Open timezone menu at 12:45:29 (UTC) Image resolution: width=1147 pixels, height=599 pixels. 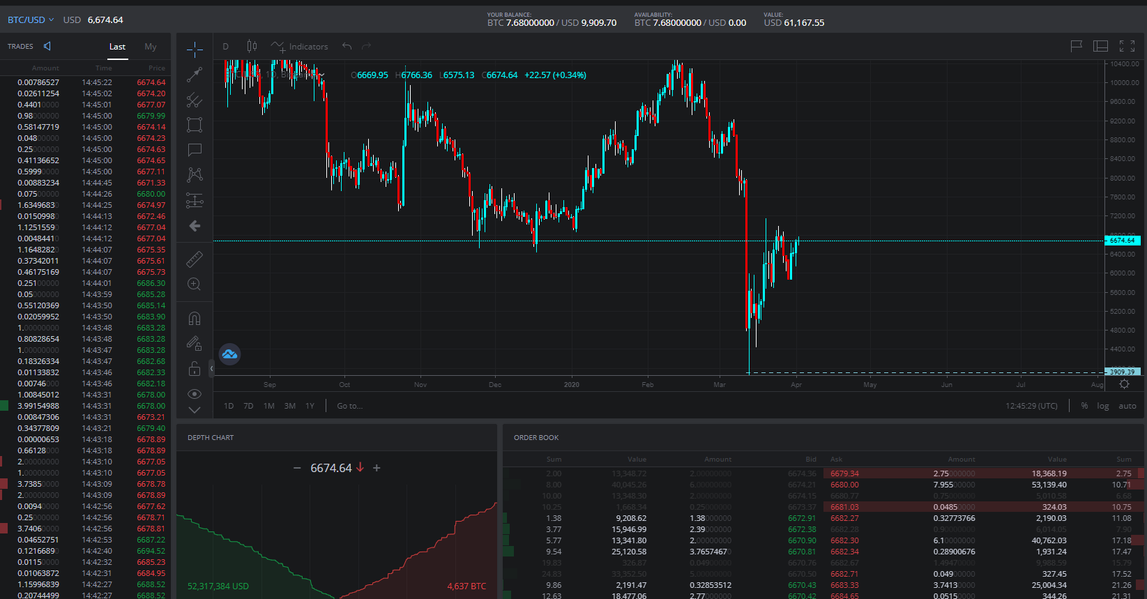click(x=1031, y=406)
